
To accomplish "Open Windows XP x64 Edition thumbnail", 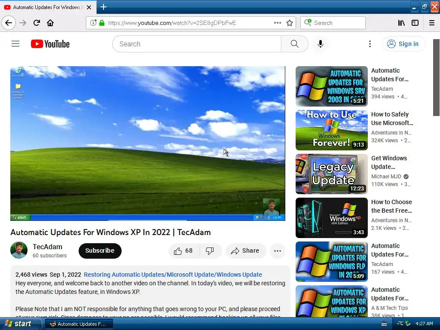I will [331, 218].
